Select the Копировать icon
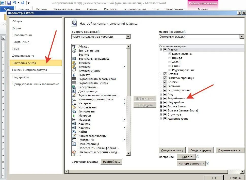Screen dimensions: 246x180 click(74, 111)
